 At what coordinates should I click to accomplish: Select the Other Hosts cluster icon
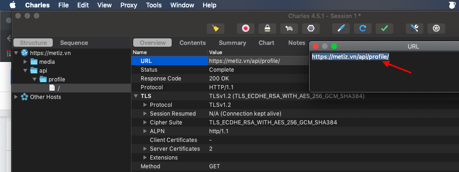click(x=25, y=97)
